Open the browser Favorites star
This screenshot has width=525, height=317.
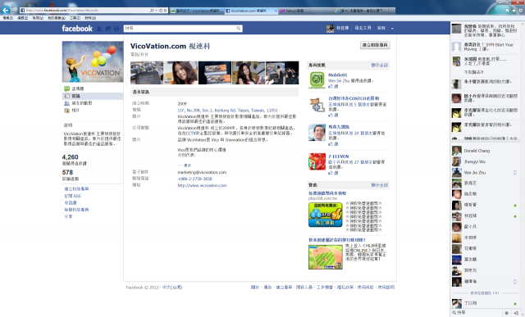click(514, 11)
